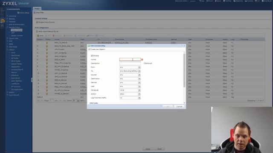The width and height of the screenshot is (273, 153).
Task: Open Quick Setup wizard
Action: tap(23, 13)
